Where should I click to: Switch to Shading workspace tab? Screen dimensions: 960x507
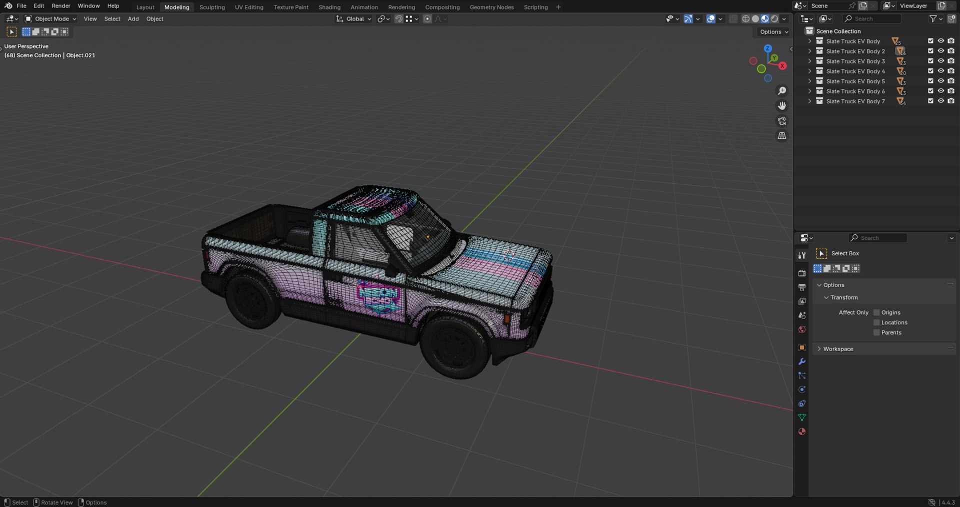click(329, 7)
